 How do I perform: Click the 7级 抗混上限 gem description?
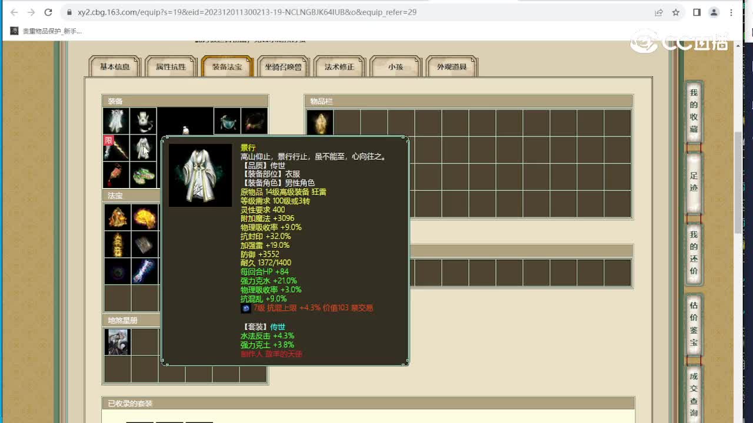(x=314, y=308)
